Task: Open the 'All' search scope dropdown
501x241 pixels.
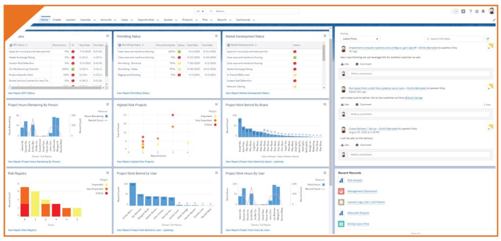Action: (x=200, y=11)
